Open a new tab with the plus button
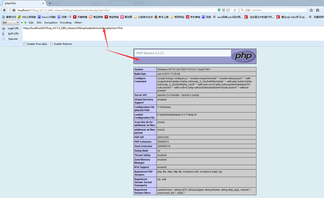 point(50,3)
